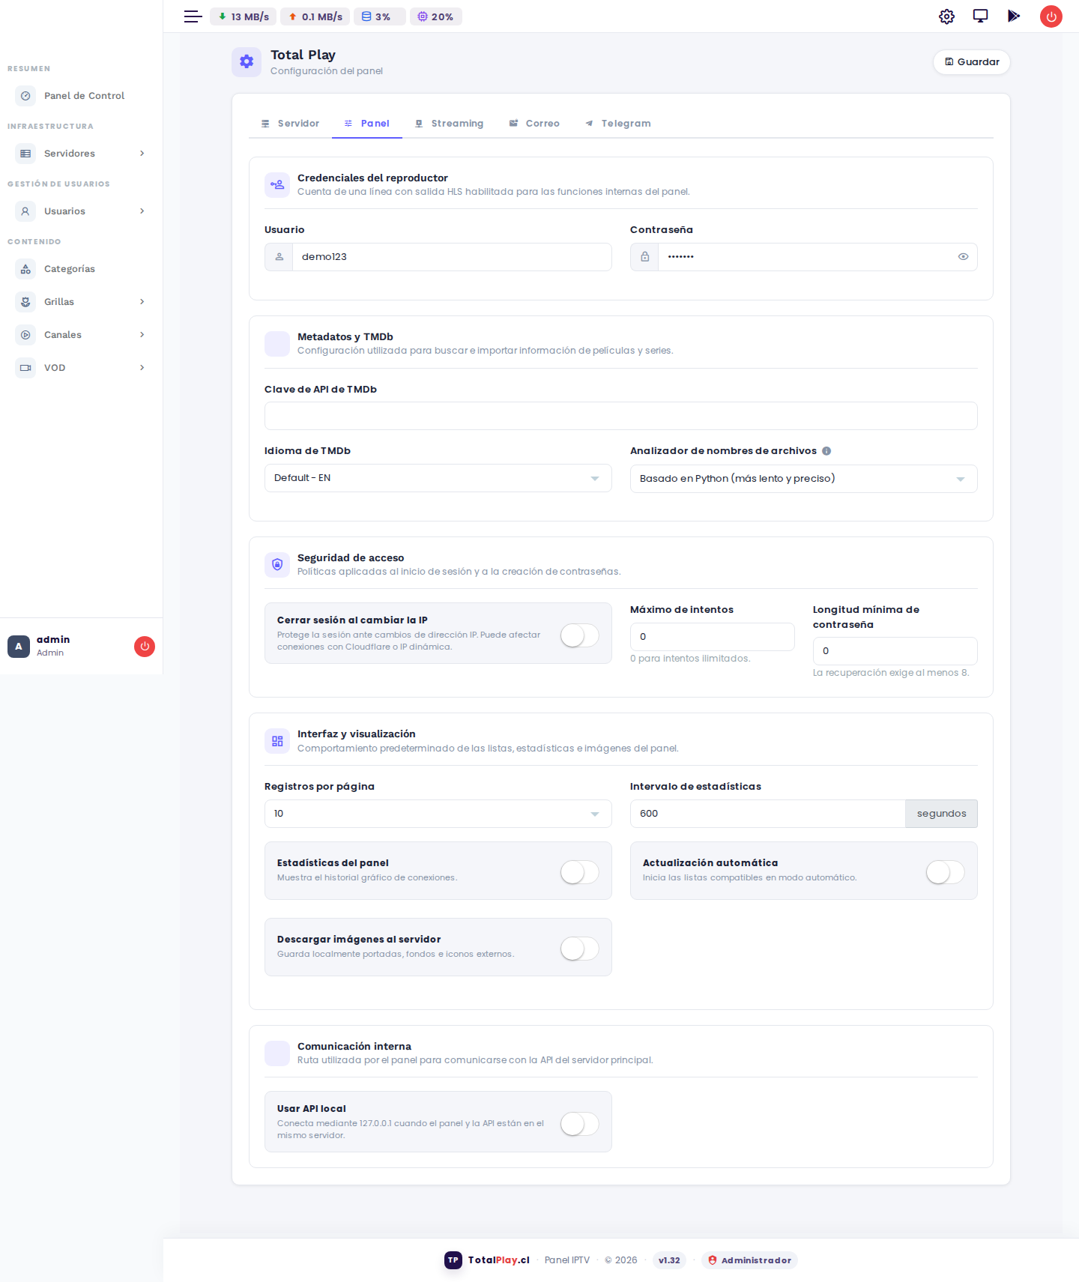Enable Cerrar sesión al cambiar la IP
1079x1282 pixels.
coord(580,635)
